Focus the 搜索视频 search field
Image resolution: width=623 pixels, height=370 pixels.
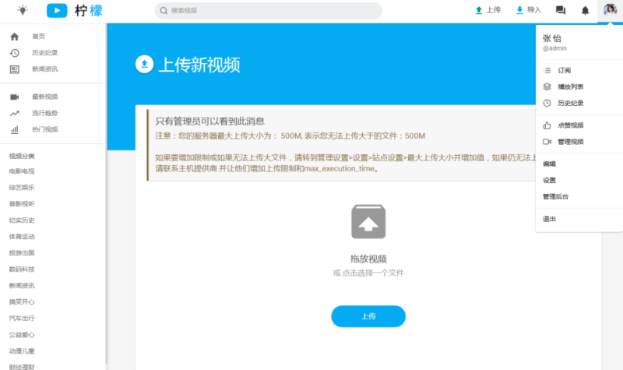(x=268, y=10)
